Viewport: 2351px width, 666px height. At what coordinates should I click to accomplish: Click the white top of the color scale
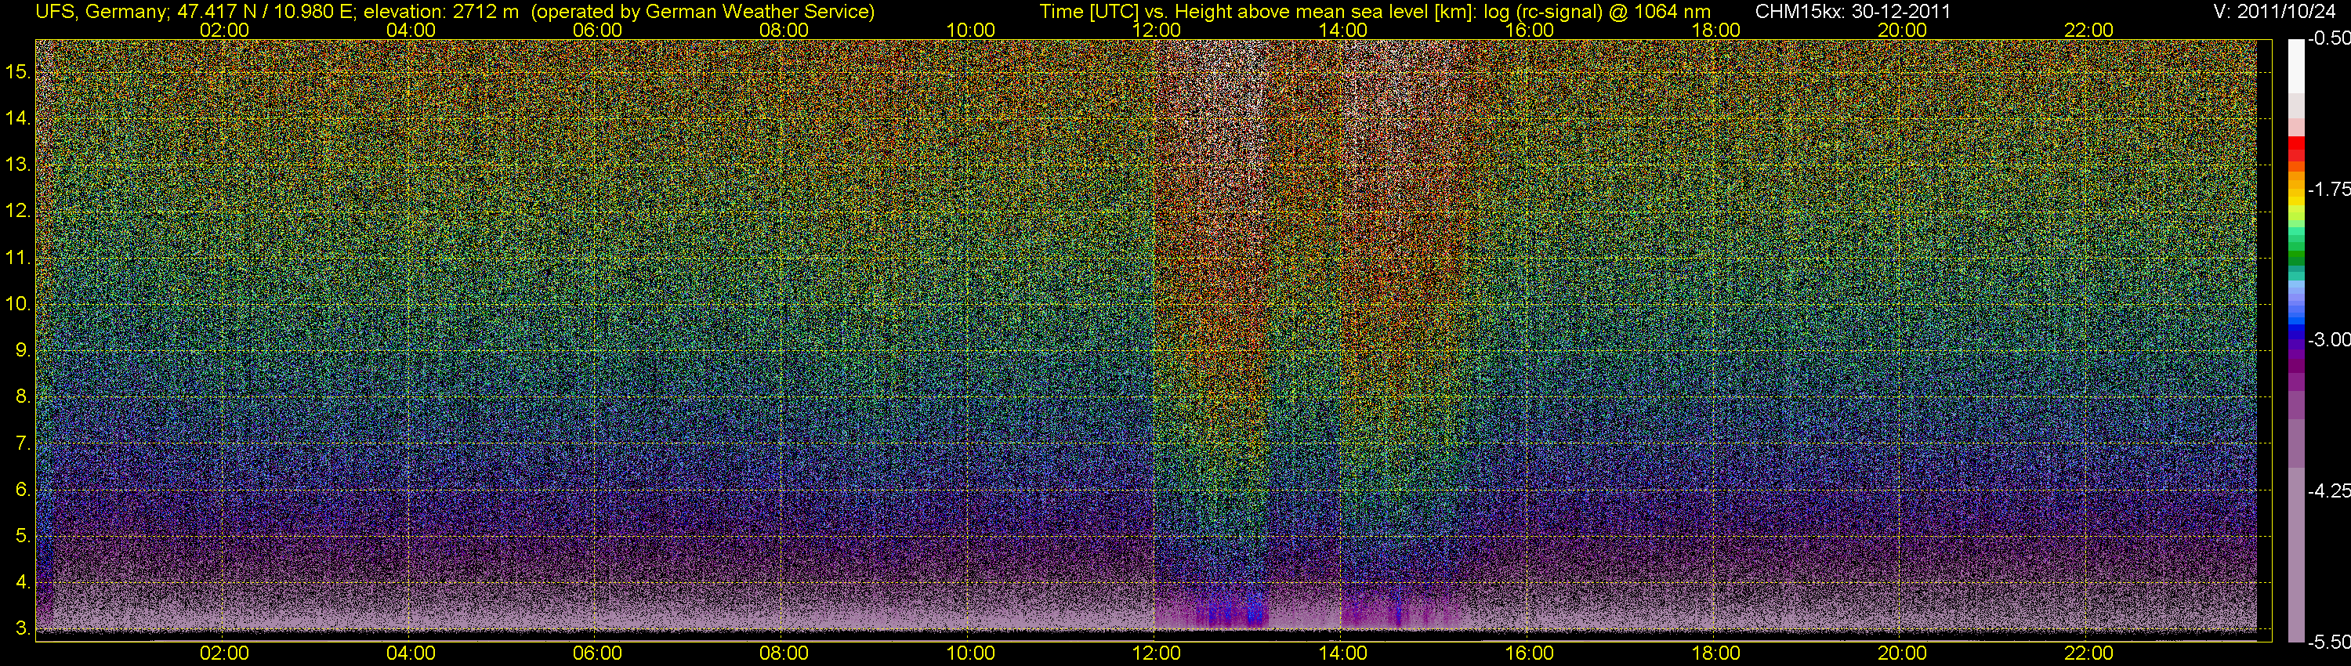tap(2295, 66)
